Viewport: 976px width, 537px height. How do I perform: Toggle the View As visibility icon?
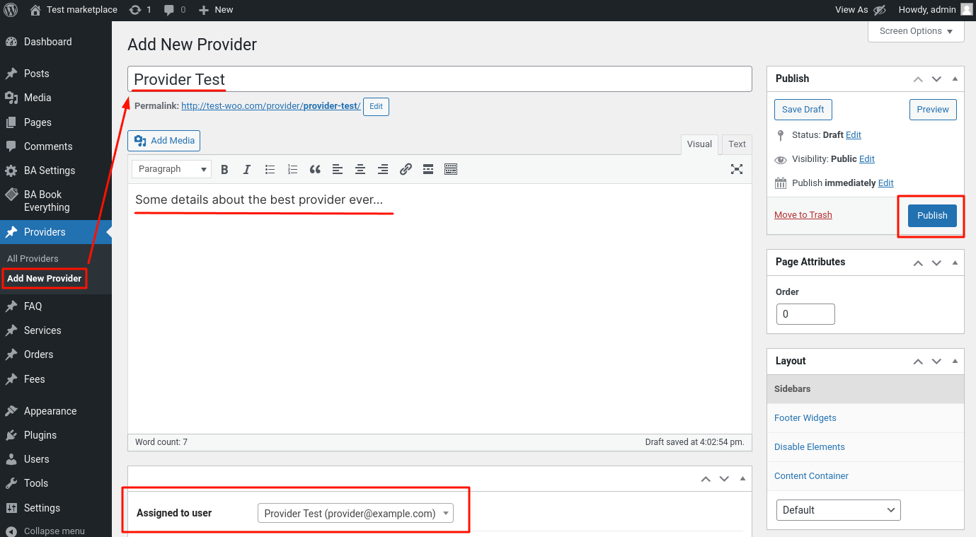(x=880, y=10)
